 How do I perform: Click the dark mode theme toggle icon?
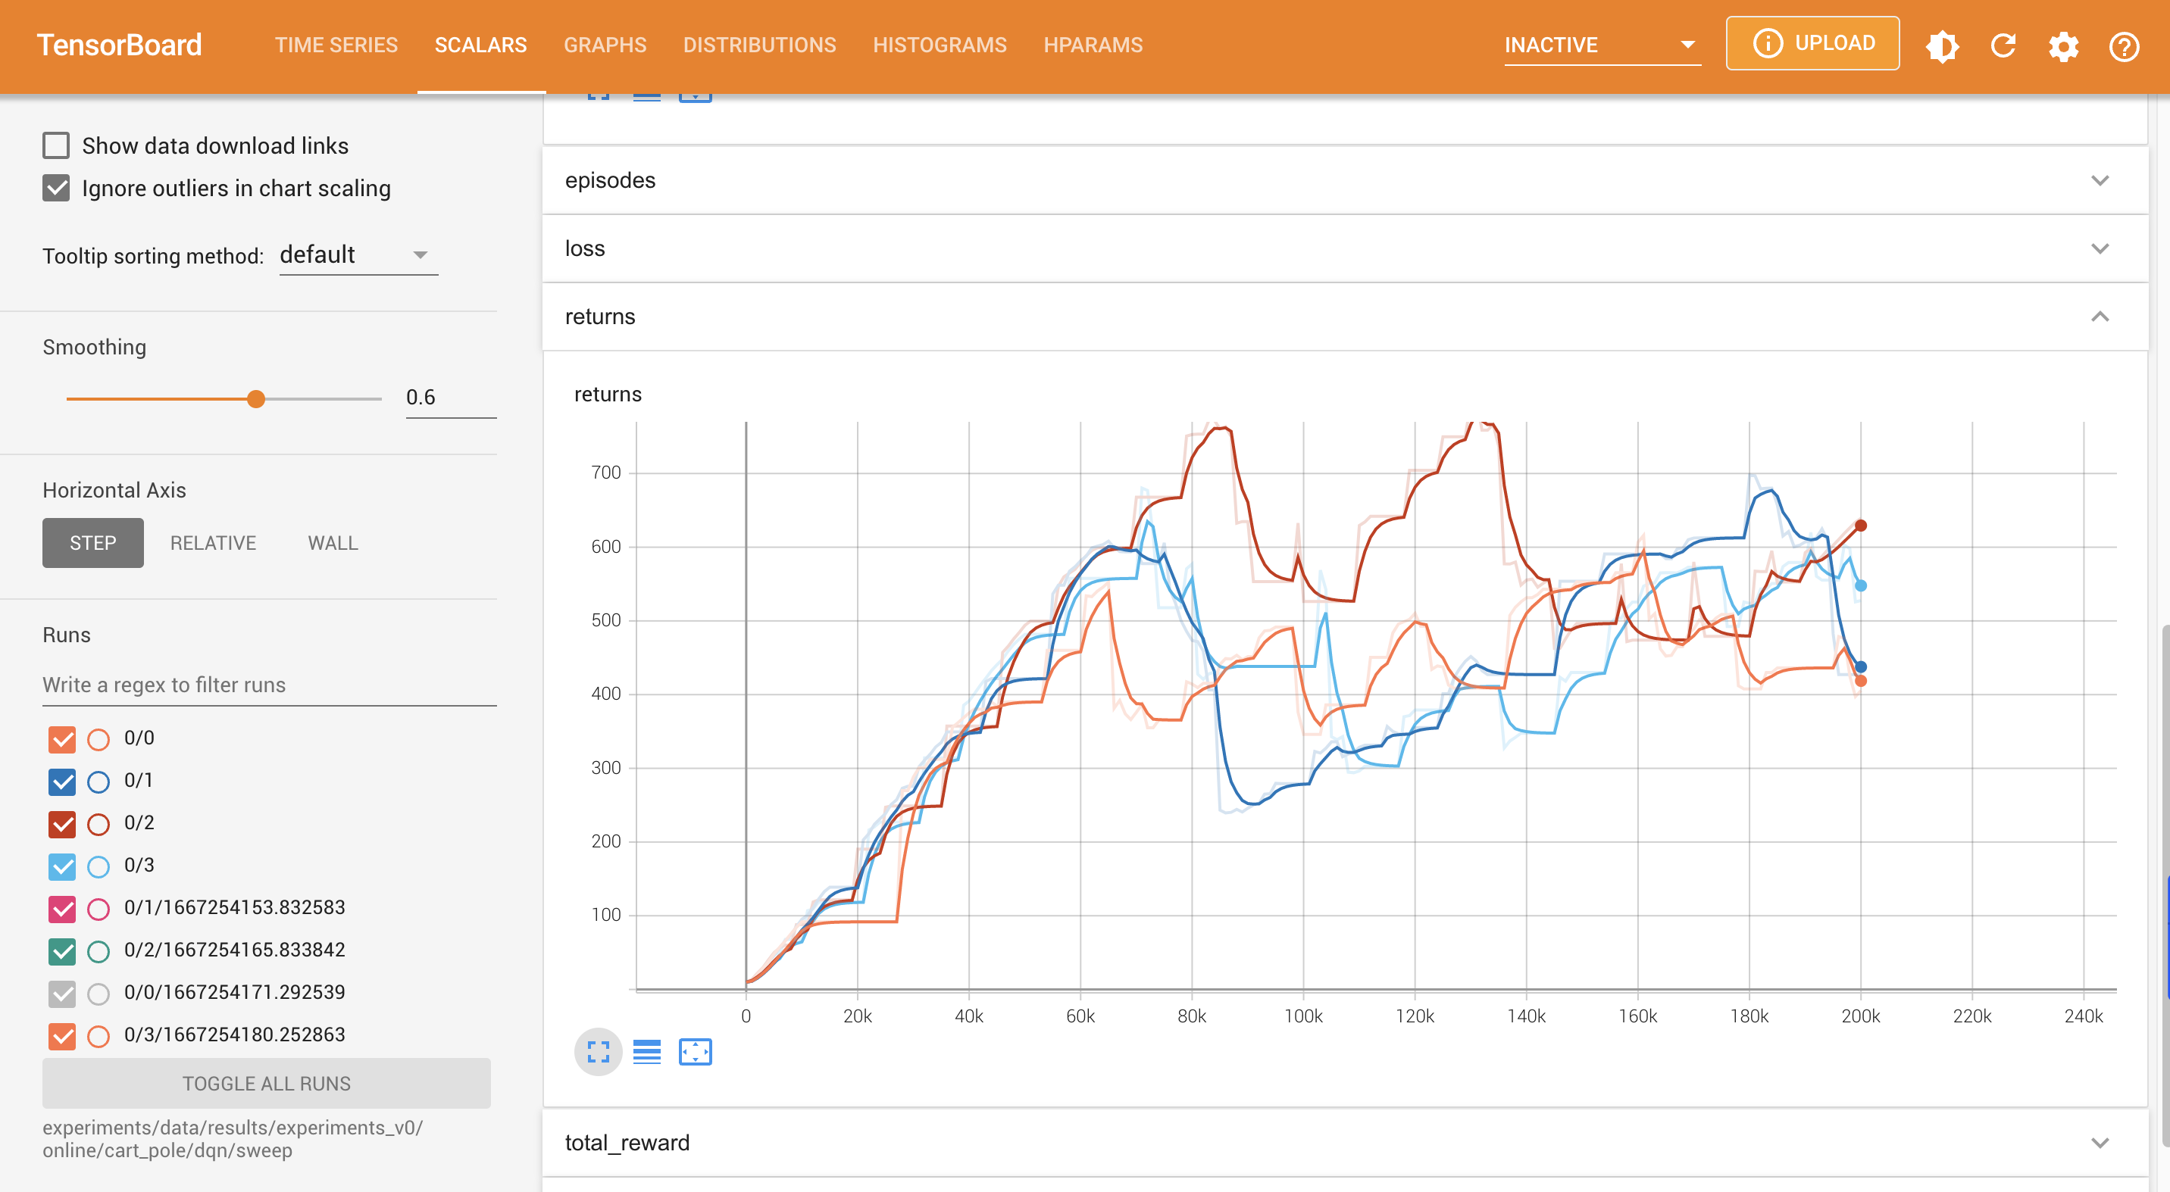tap(1942, 45)
